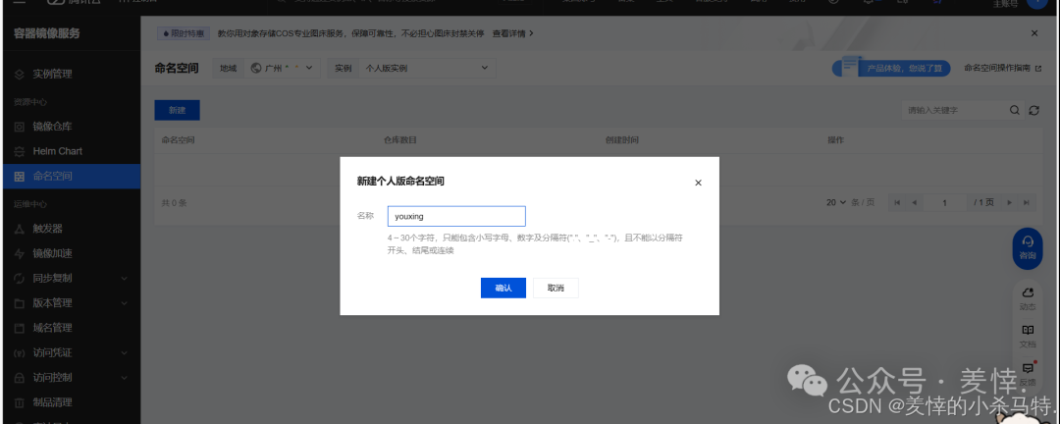
Task: Open 域名管理 in the sidebar
Action: (70, 327)
